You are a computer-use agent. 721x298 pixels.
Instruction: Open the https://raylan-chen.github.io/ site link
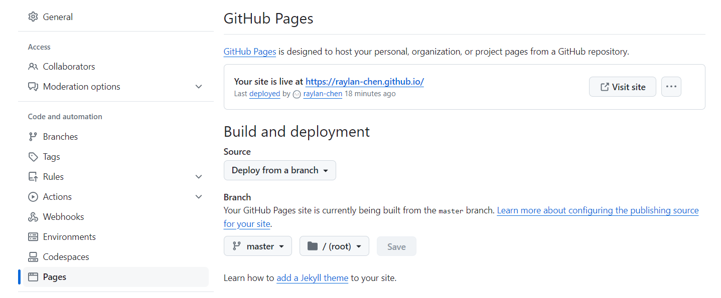[365, 81]
